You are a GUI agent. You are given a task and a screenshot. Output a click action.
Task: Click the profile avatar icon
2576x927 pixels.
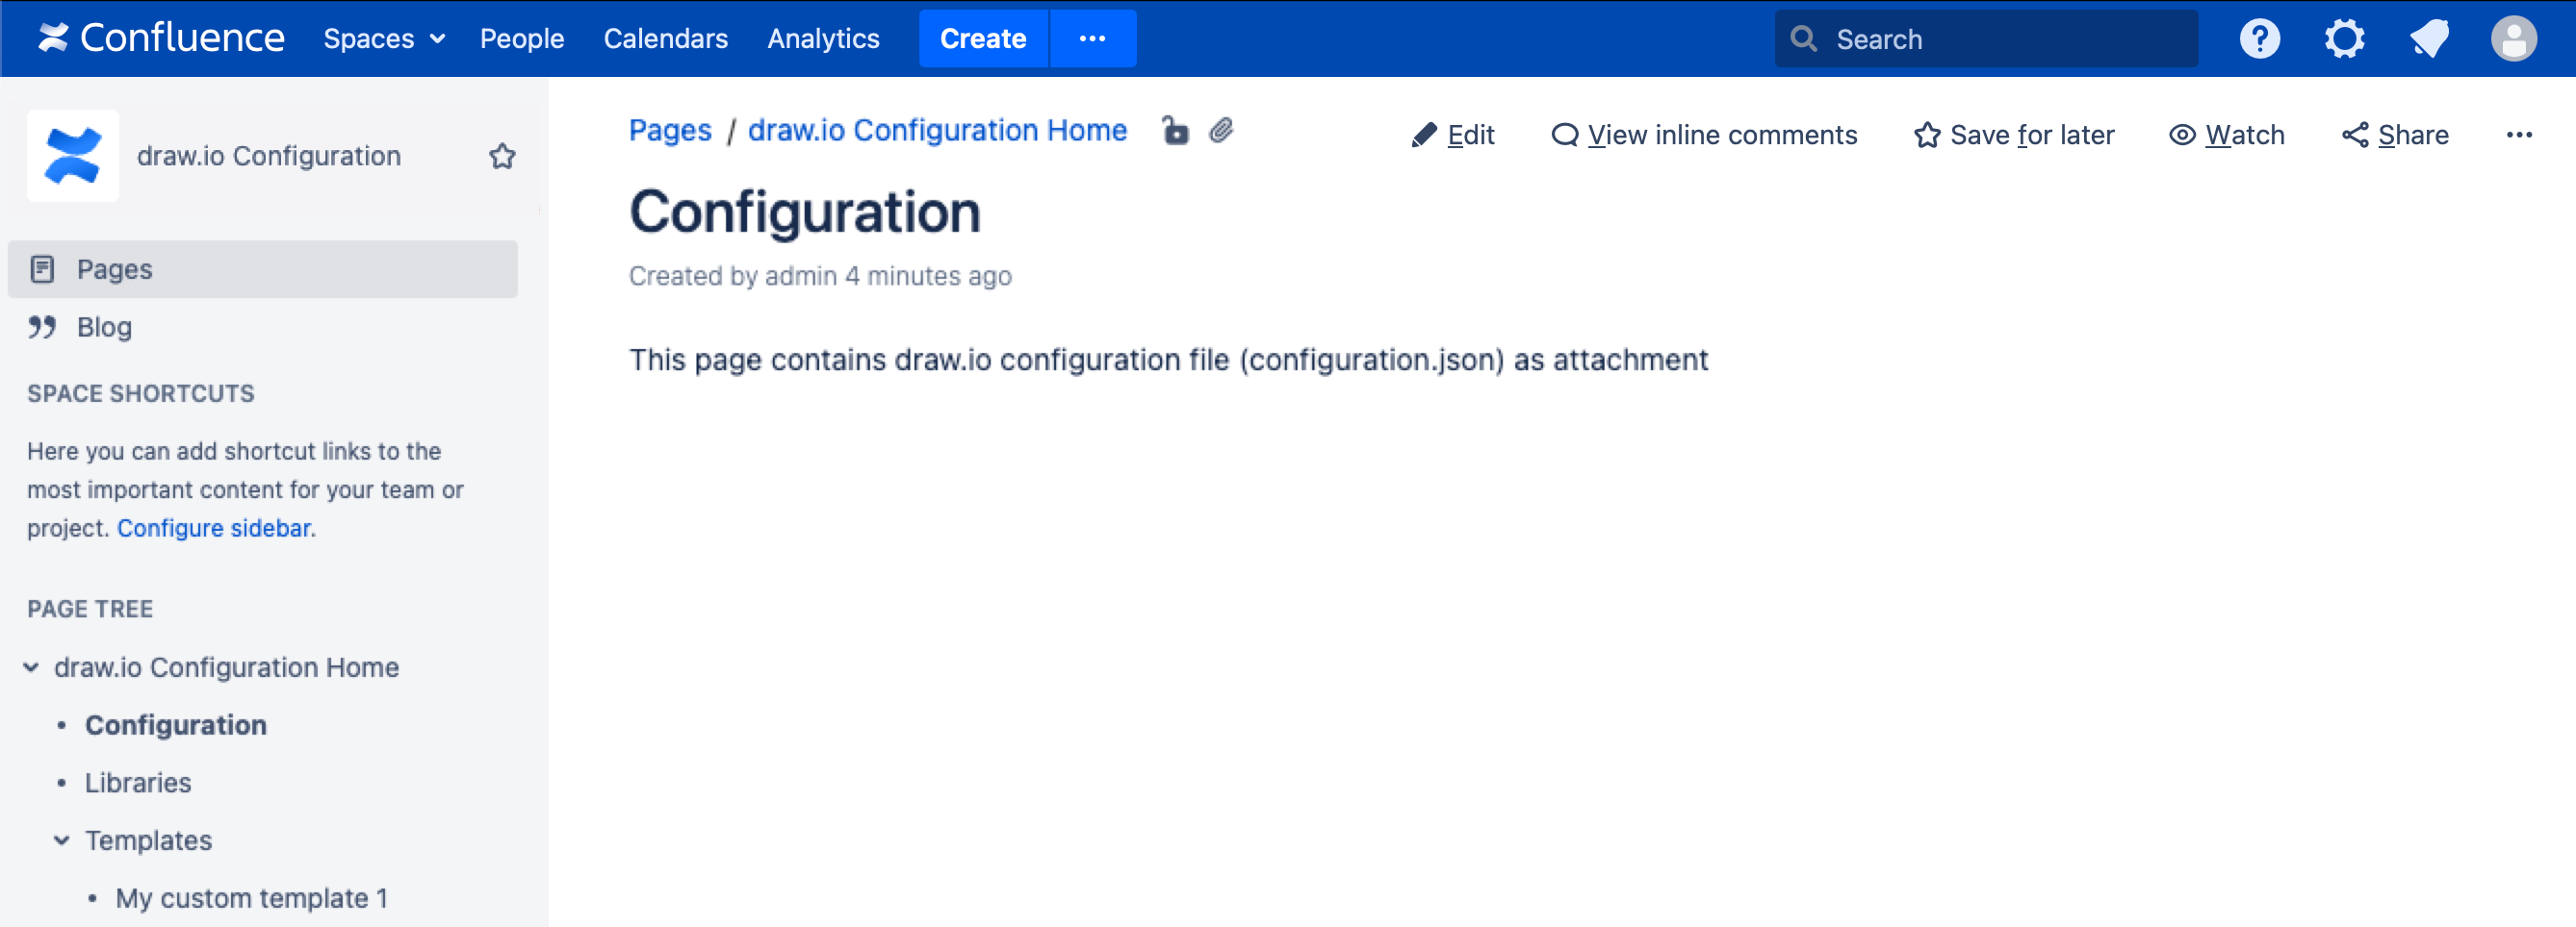click(x=2513, y=38)
